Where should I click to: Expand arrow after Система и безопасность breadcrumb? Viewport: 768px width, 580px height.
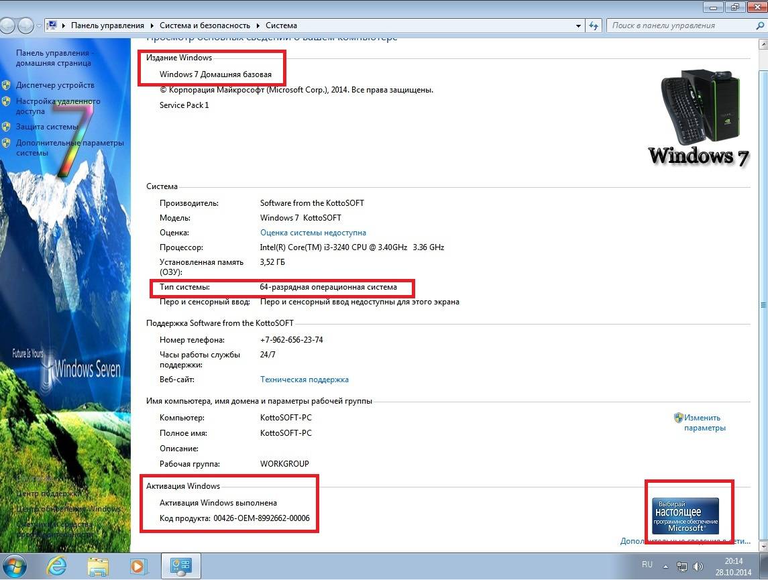[x=258, y=25]
